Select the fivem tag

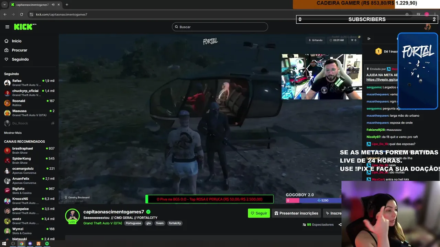pos(160,223)
